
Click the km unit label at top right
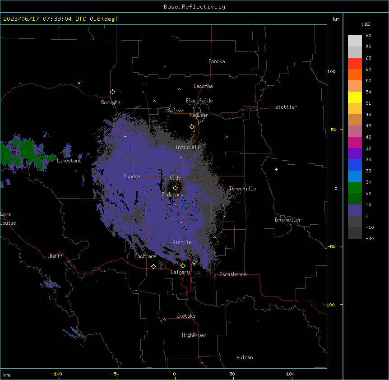pyautogui.click(x=336, y=19)
